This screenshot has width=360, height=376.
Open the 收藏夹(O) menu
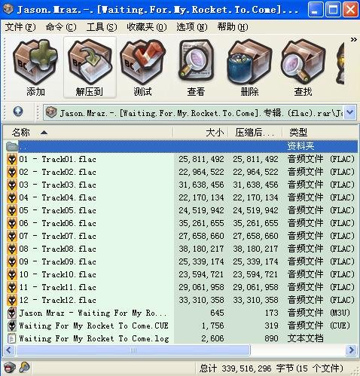147,27
